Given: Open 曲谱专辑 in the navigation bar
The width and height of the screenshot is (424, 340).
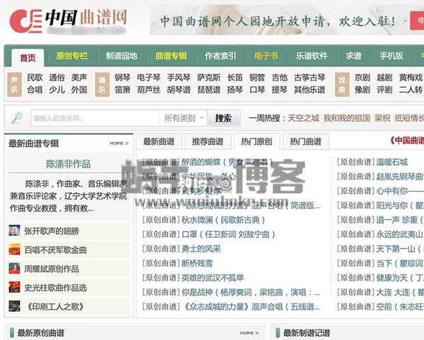Looking at the screenshot, I should point(171,56).
